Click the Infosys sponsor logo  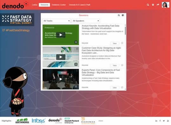pyautogui.click(x=38, y=121)
